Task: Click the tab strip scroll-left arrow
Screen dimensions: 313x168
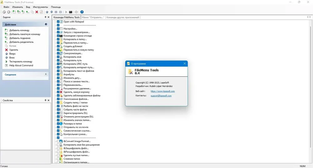Action: (308, 17)
